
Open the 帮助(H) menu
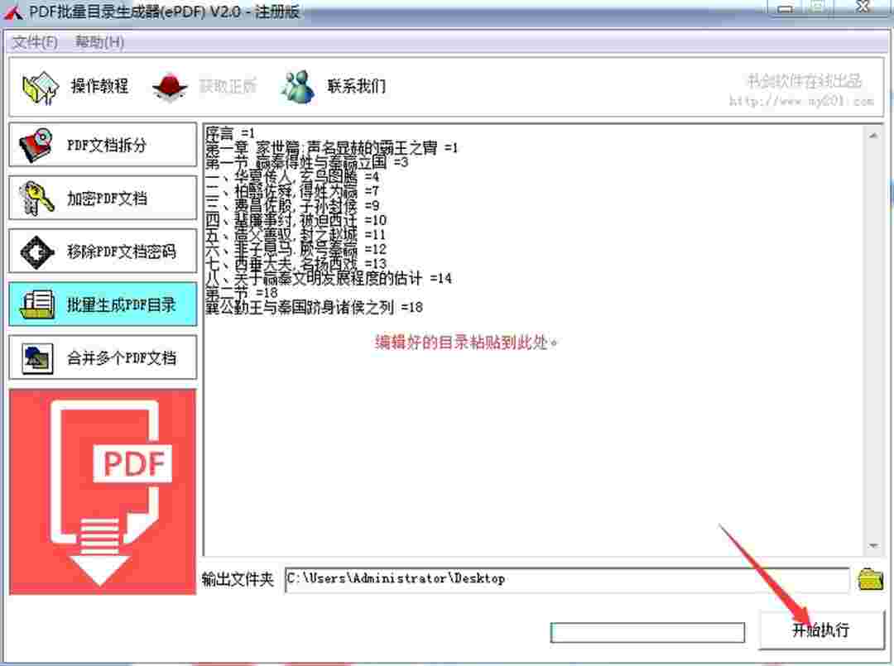tap(97, 42)
